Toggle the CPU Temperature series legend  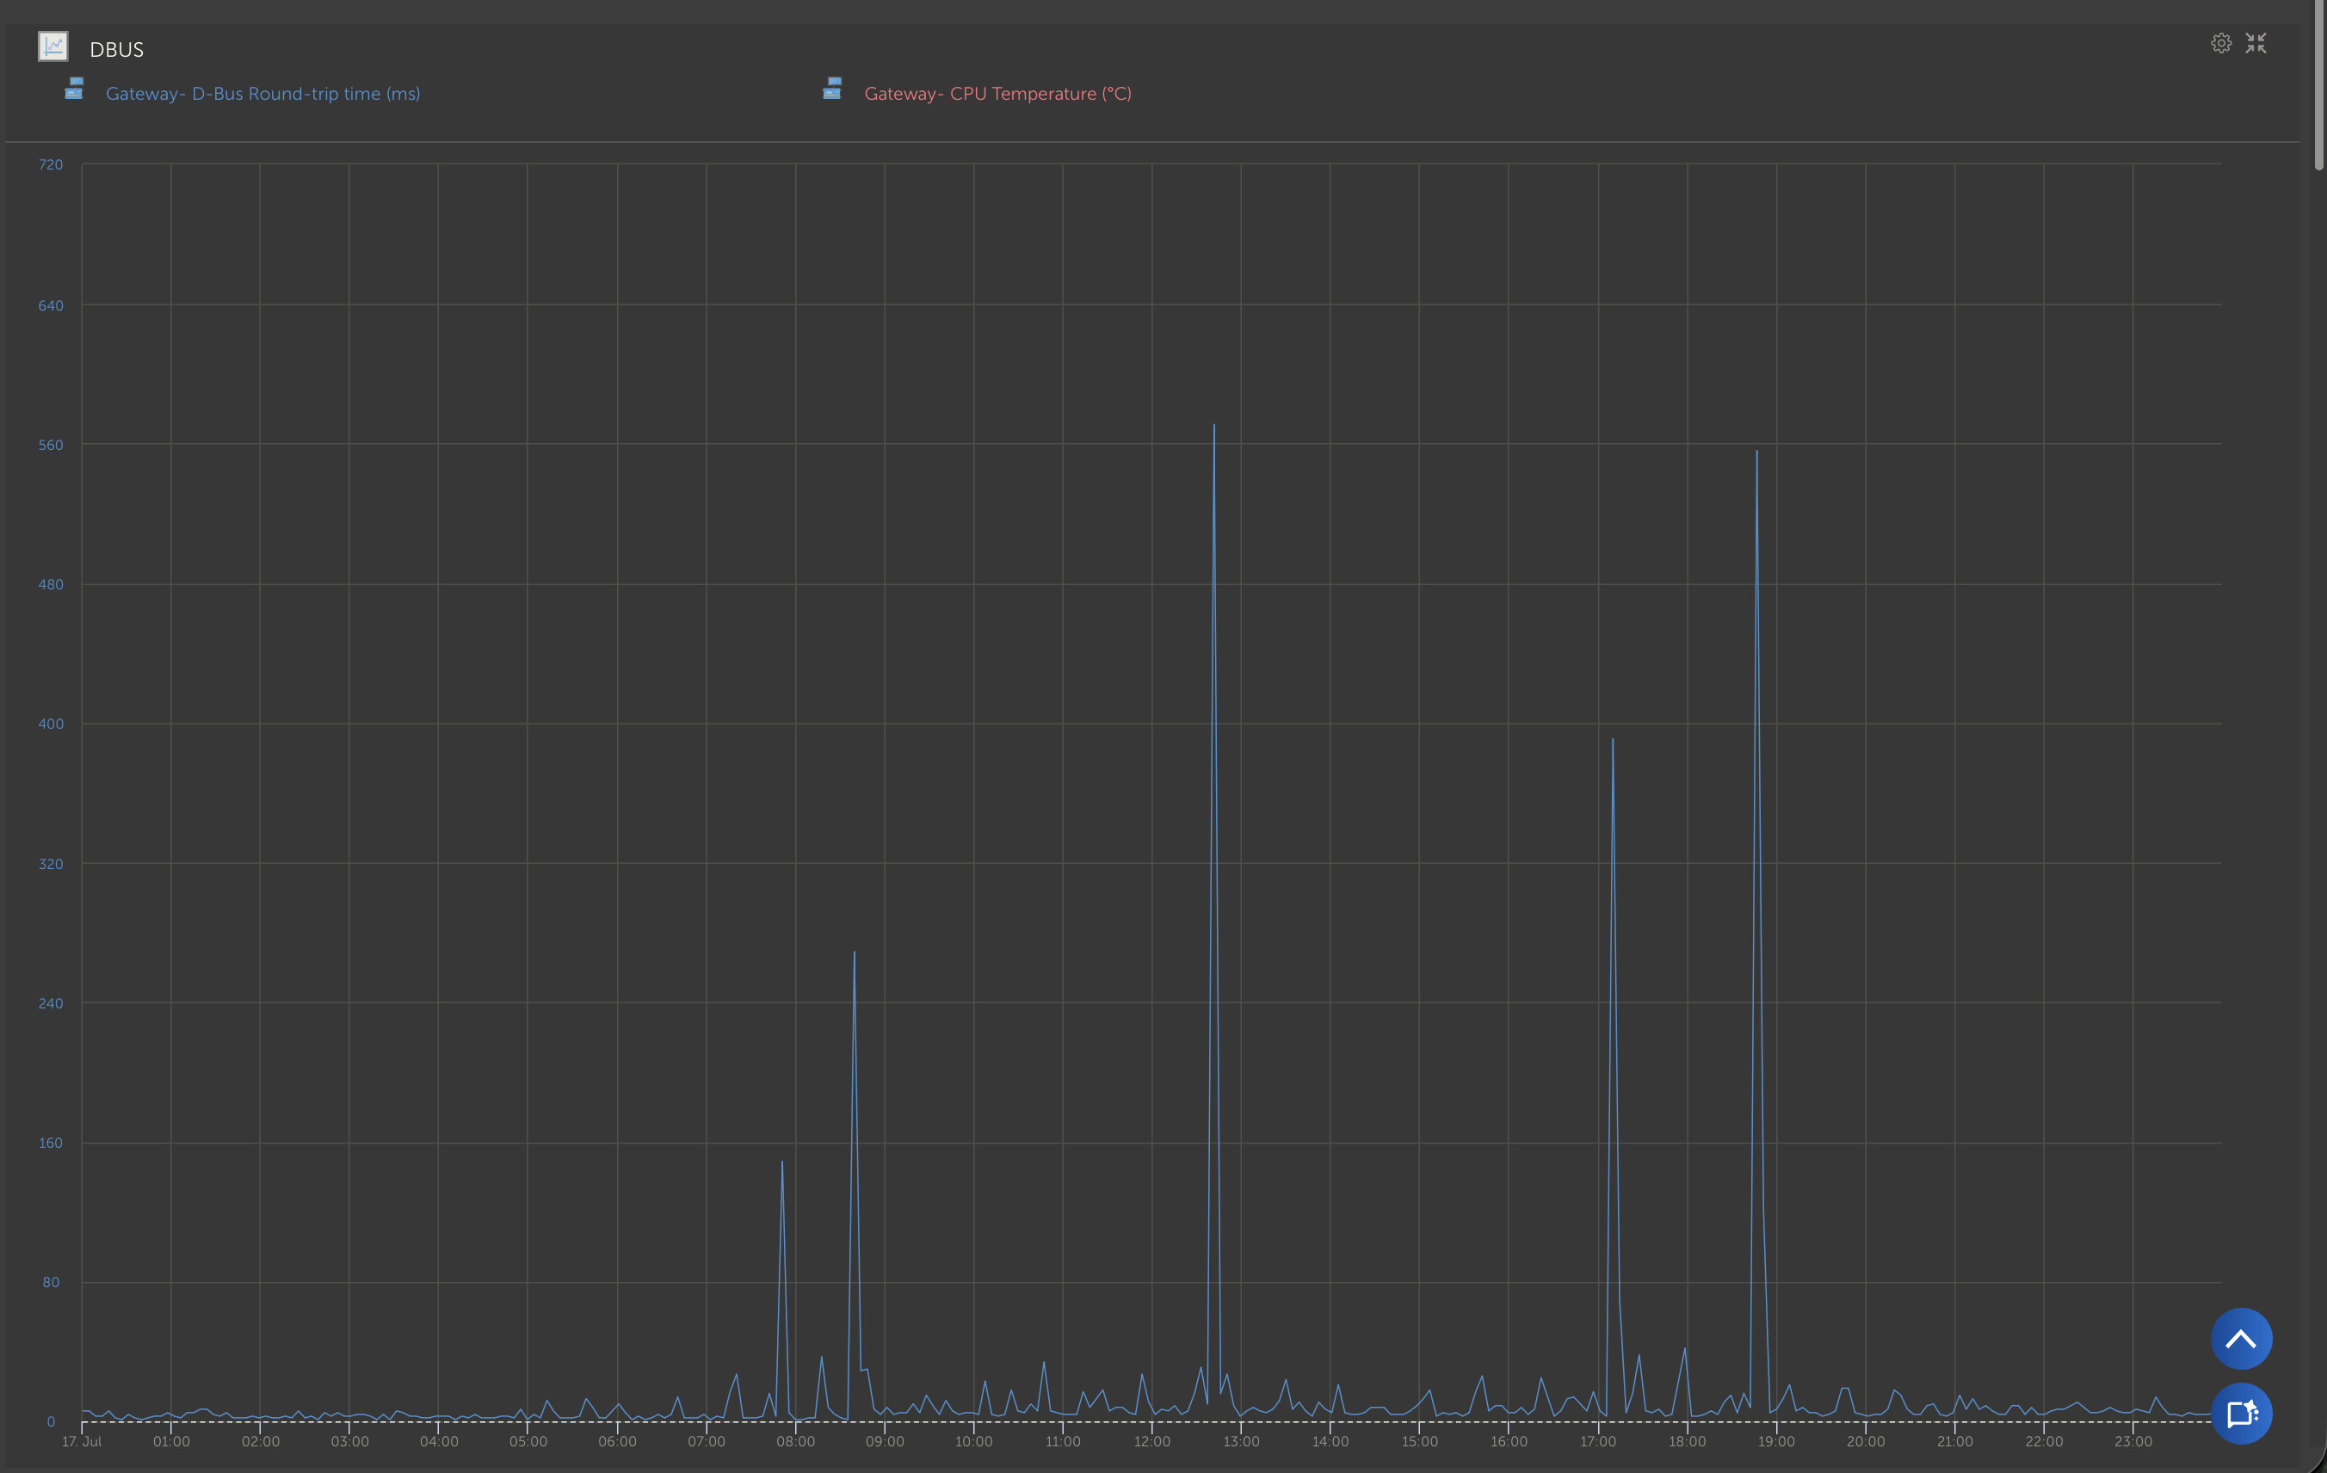[997, 94]
